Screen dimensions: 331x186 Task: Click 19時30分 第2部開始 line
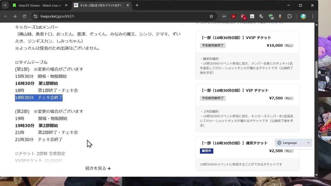coord(36,126)
